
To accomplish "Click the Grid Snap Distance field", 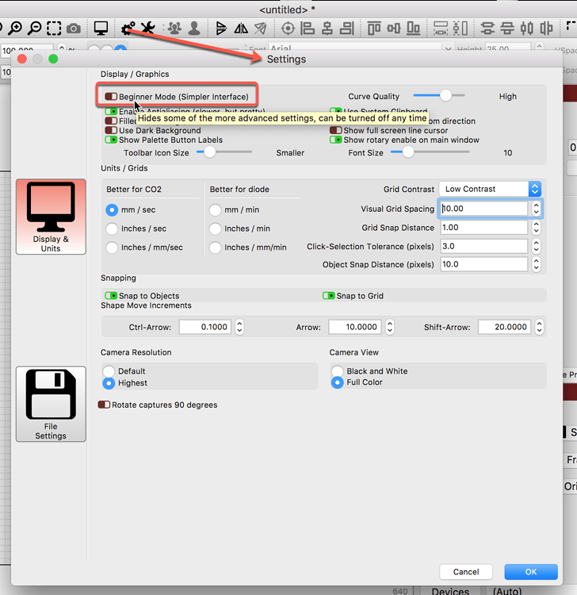I will pos(483,228).
